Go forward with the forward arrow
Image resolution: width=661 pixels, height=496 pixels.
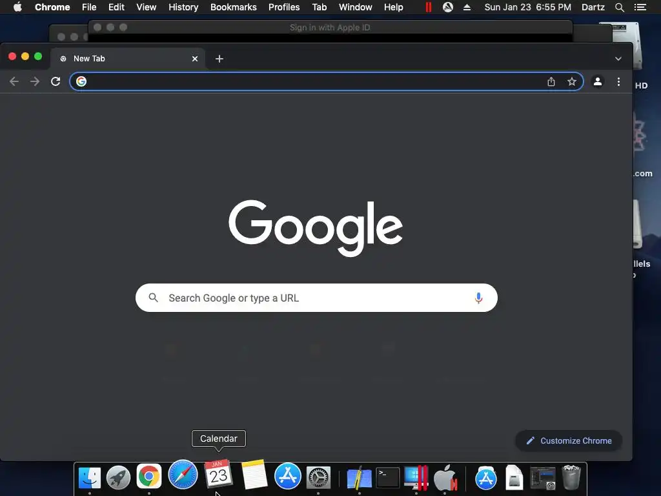[35, 81]
